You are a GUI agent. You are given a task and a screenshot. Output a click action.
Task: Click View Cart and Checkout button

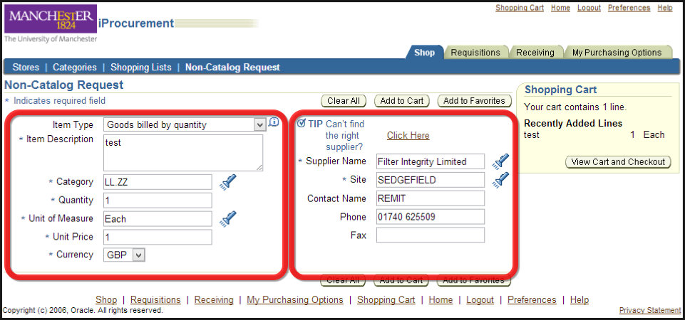pos(618,161)
